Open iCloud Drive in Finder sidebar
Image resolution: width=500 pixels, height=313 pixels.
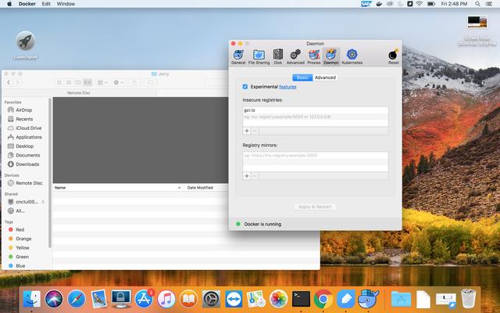tap(29, 128)
